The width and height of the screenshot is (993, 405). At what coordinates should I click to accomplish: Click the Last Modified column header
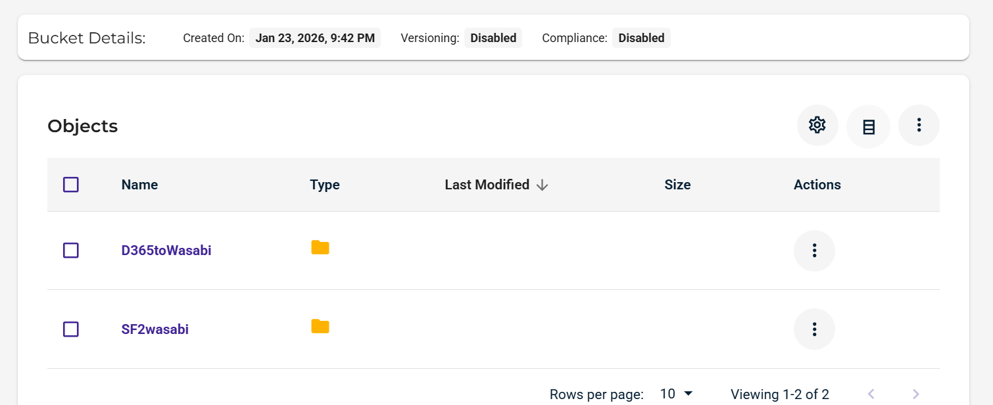[487, 185]
